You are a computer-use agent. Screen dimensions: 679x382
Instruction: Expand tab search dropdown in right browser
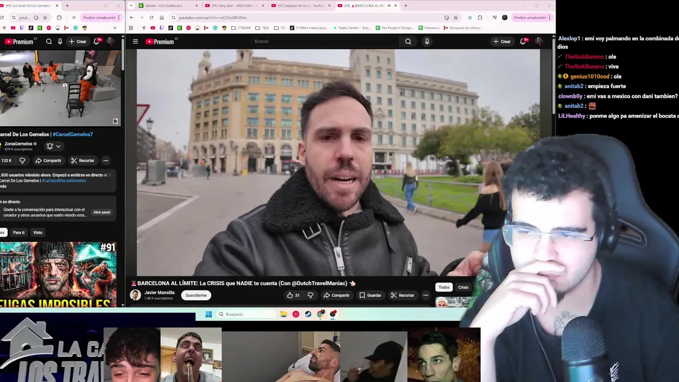click(131, 5)
